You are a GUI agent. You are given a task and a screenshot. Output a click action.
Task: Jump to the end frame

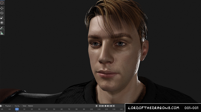[x=113, y=106]
